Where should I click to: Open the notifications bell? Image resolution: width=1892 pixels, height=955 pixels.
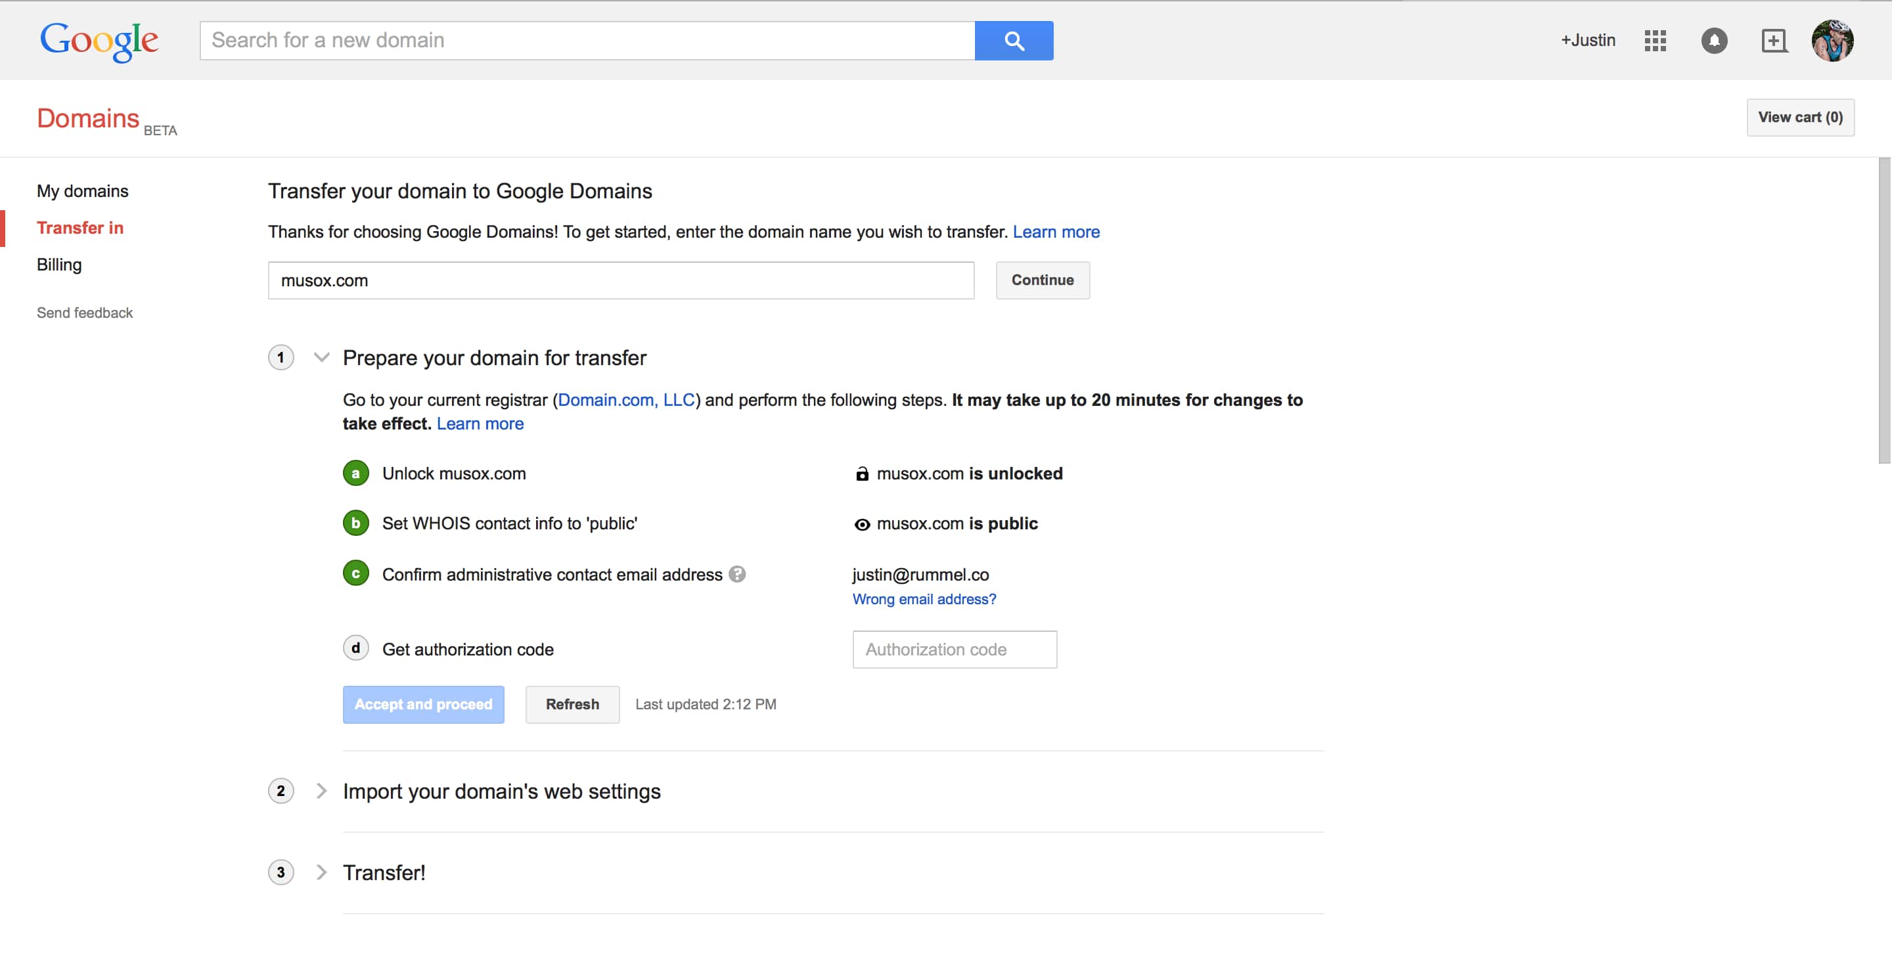[1713, 40]
